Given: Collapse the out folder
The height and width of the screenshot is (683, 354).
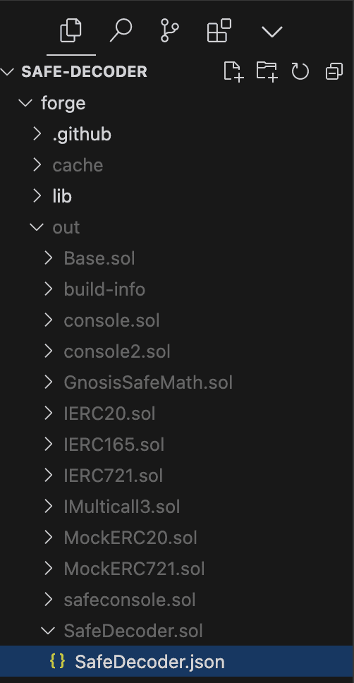Looking at the screenshot, I should 177,227.
